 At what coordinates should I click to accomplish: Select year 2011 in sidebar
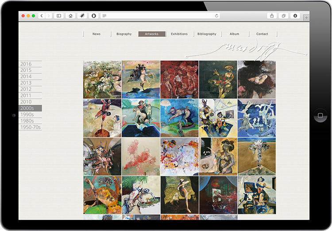tap(30, 95)
